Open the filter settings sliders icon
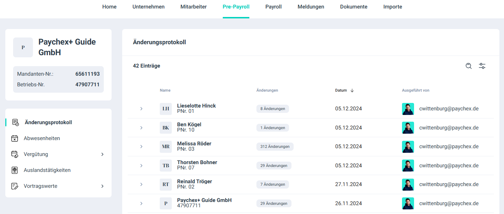Viewport: 504px width, 214px height. tap(482, 66)
